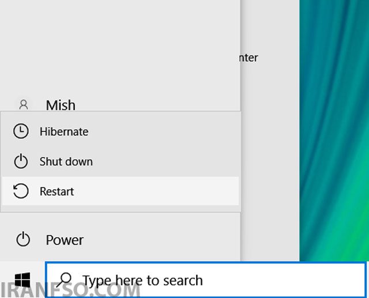Click the search magnifier icon
The width and height of the screenshot is (369, 298).
point(64,280)
